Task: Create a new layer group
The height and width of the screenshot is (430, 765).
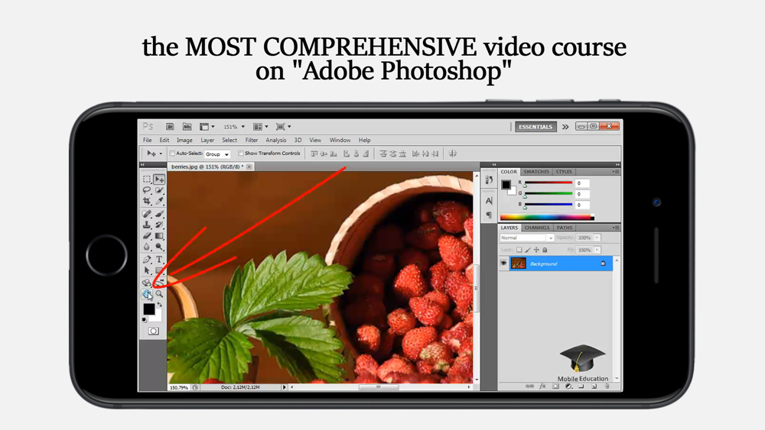Action: point(581,386)
